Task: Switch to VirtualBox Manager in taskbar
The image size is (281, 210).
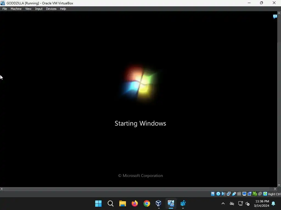Action: pos(159,203)
